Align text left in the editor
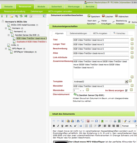The height and width of the screenshot is (143, 137). [x=105, y=126]
